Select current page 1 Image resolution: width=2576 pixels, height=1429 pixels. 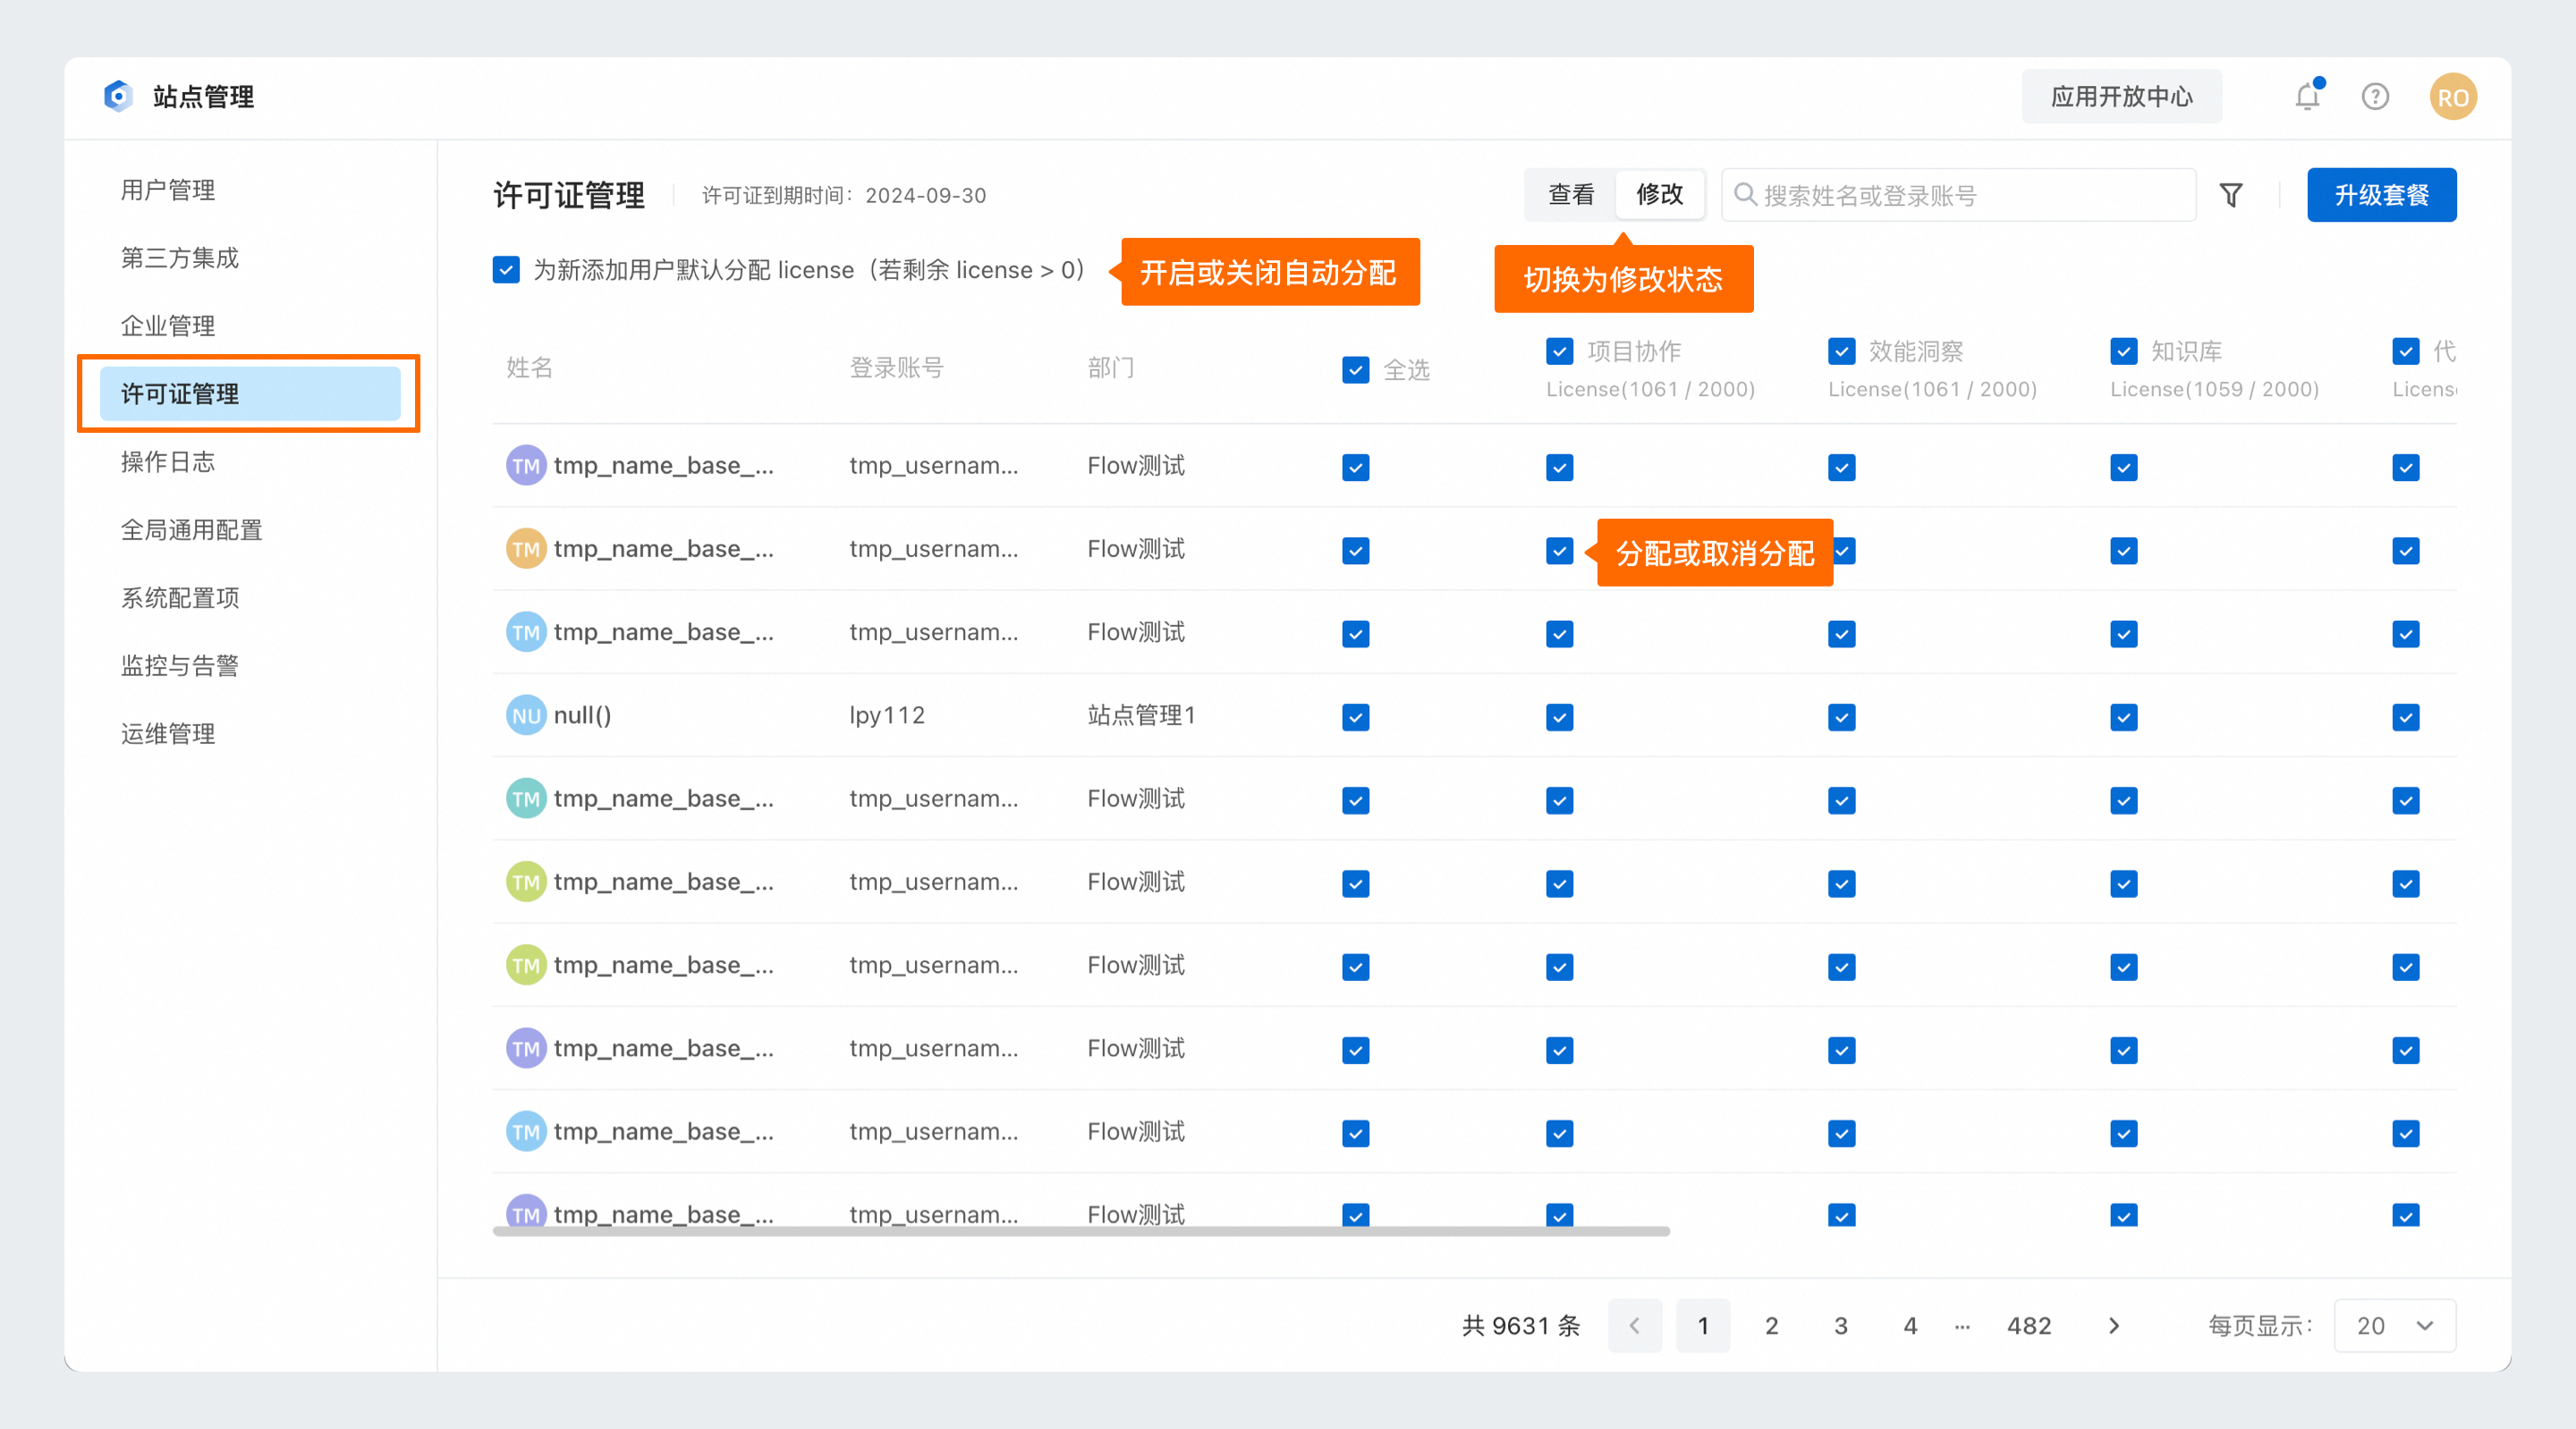pyautogui.click(x=1703, y=1325)
